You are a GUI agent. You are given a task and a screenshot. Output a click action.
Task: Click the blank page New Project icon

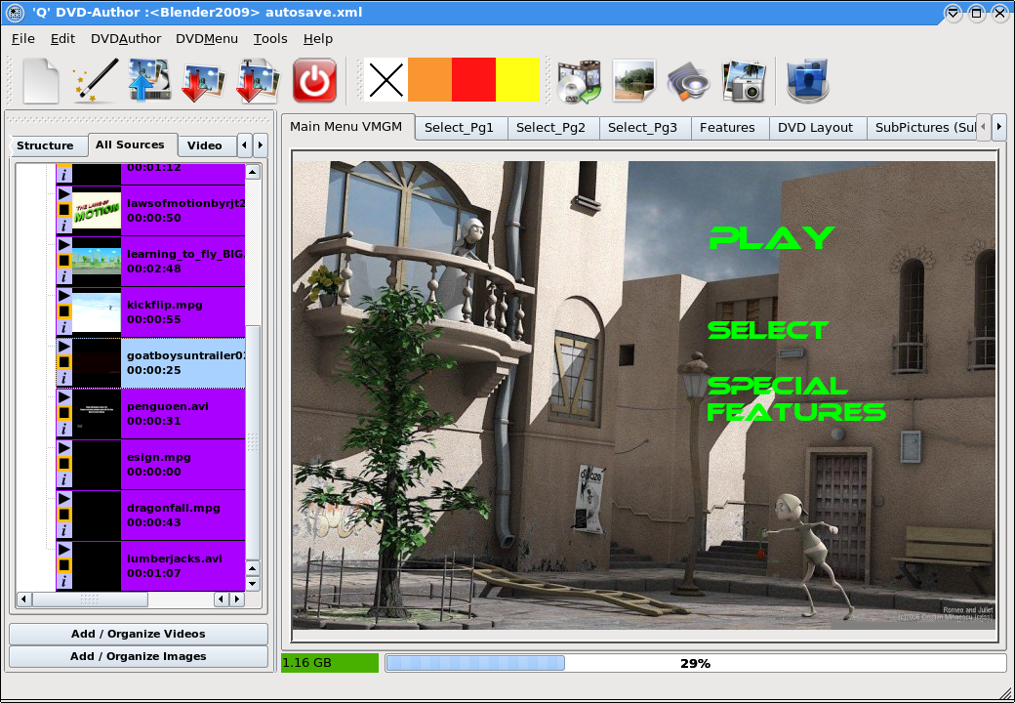click(x=41, y=81)
